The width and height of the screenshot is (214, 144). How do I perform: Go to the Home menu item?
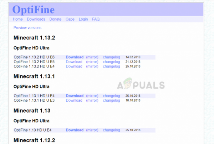click(18, 19)
